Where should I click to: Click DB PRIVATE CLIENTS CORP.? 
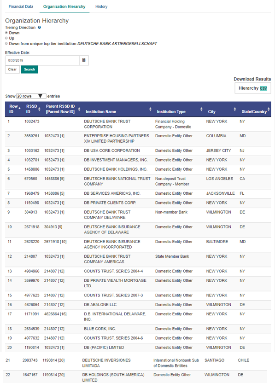pos(110,203)
